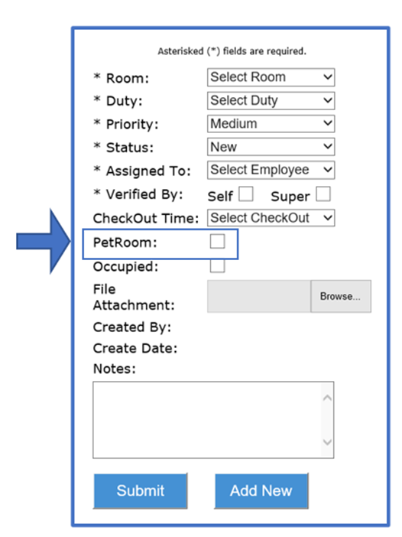Image resolution: width=402 pixels, height=537 pixels.
Task: Click the CheckOut dropdown chevron arrow
Action: point(328,218)
